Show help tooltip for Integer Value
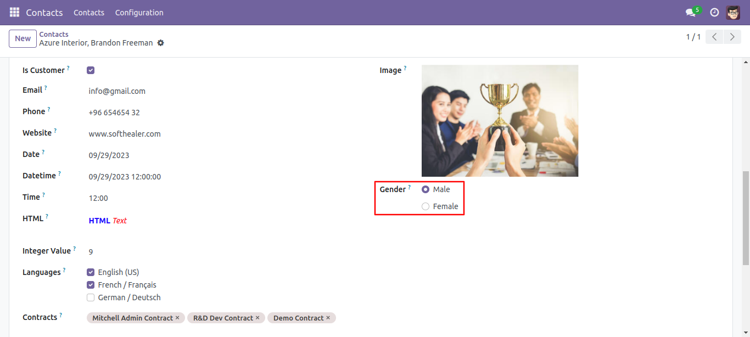 click(74, 249)
